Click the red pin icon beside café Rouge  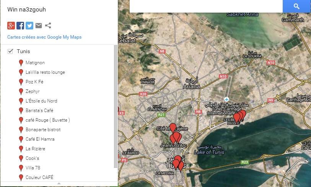tap(21, 120)
